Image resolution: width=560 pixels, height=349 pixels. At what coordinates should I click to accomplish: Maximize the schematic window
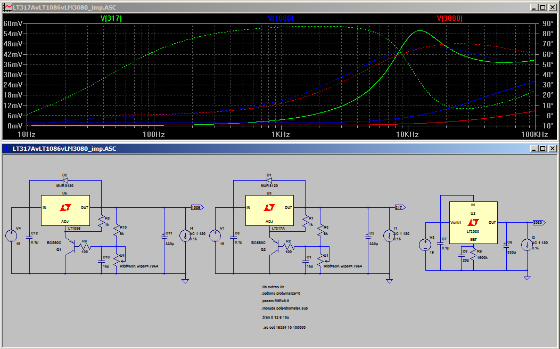[x=543, y=149]
